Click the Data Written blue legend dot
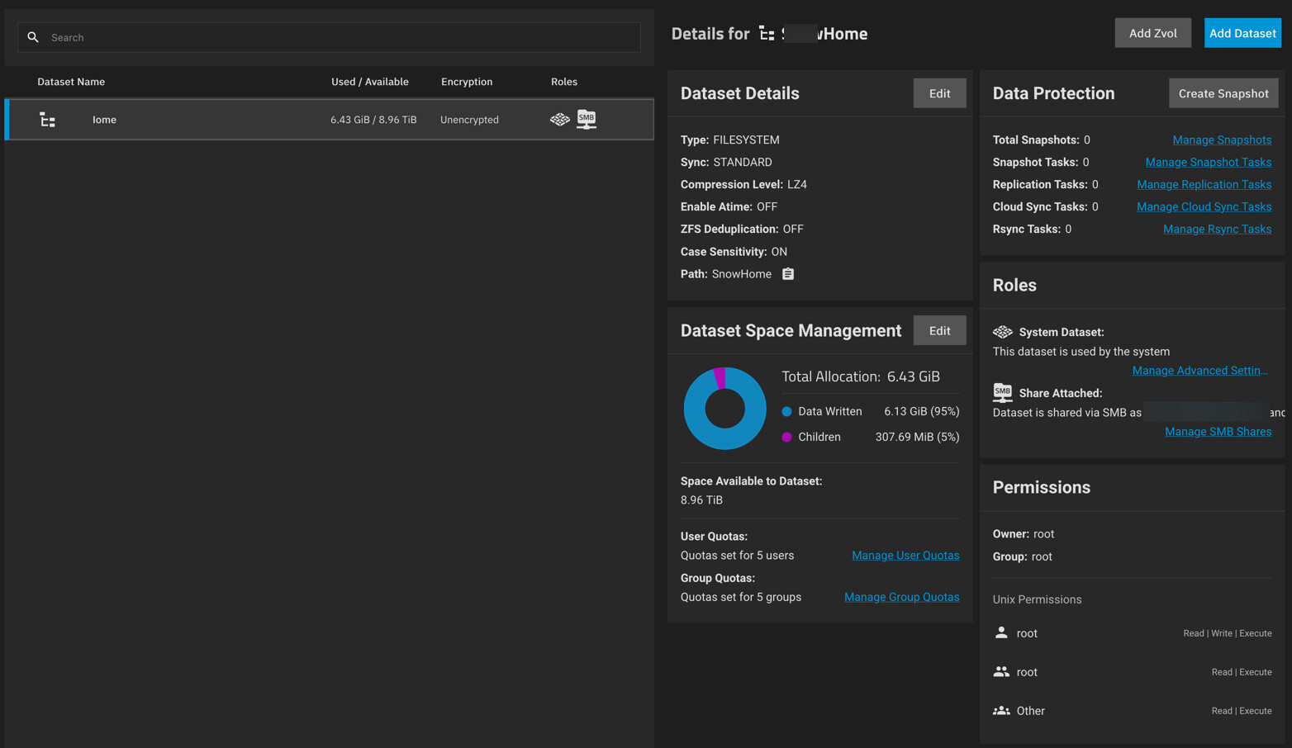This screenshot has height=748, width=1292. [x=786, y=411]
